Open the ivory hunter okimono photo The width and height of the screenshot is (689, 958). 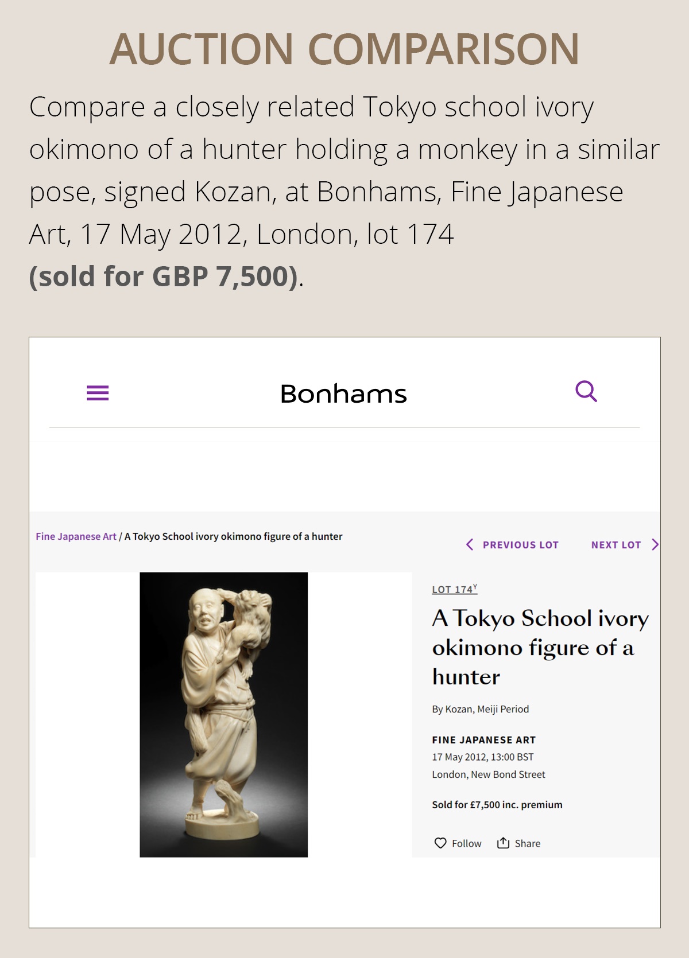224,714
